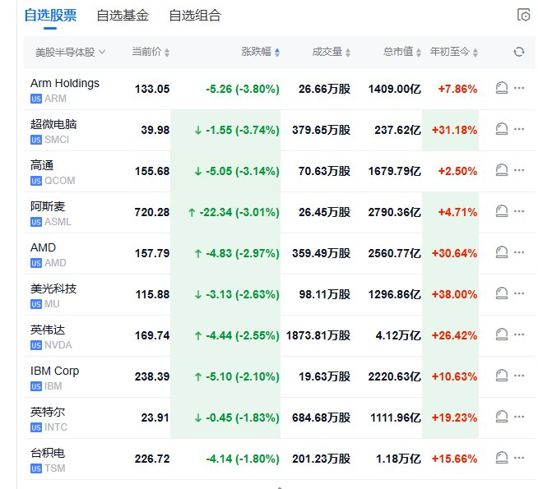Set a price alert bell for 英伟达 NVDA

pos(502,334)
